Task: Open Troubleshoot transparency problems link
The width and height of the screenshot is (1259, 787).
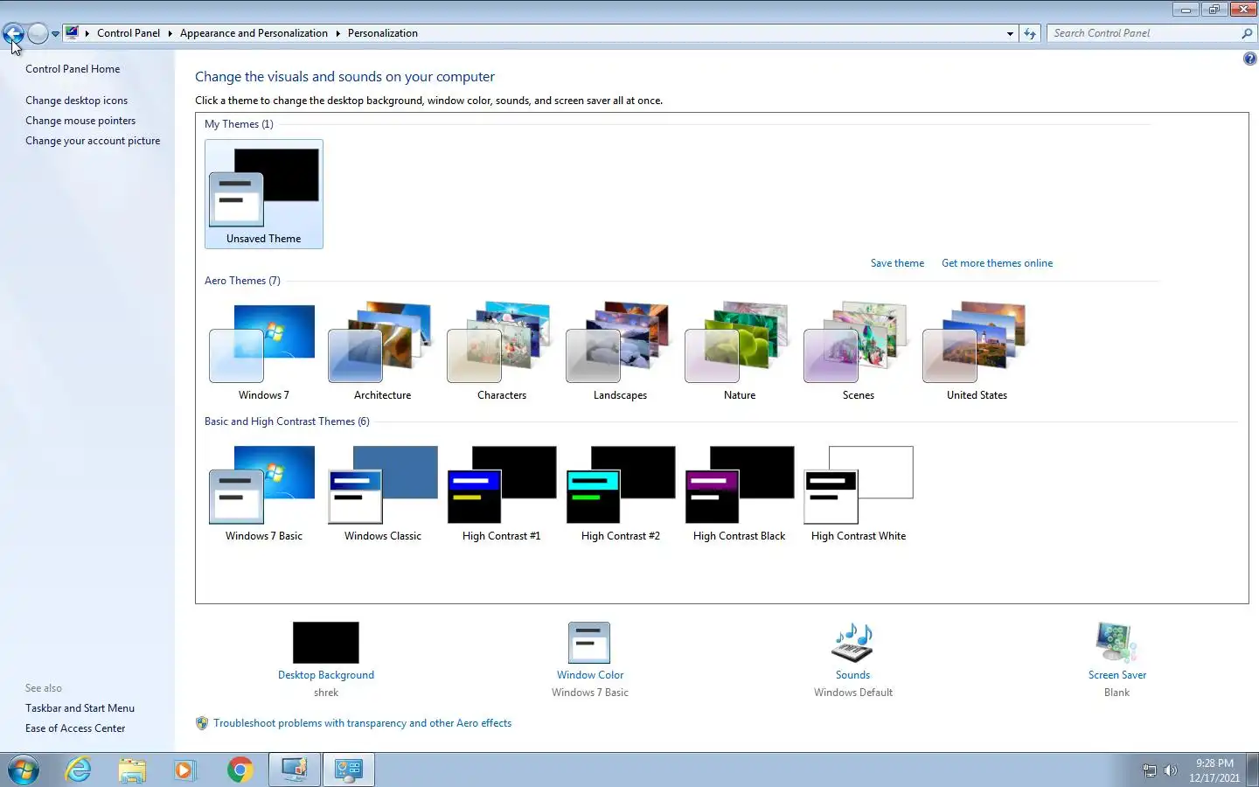Action: click(x=362, y=723)
